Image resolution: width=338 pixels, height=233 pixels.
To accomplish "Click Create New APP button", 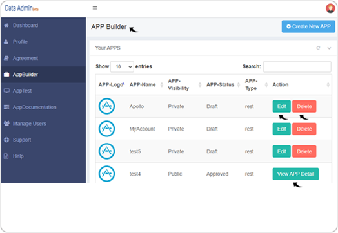I will (x=308, y=26).
